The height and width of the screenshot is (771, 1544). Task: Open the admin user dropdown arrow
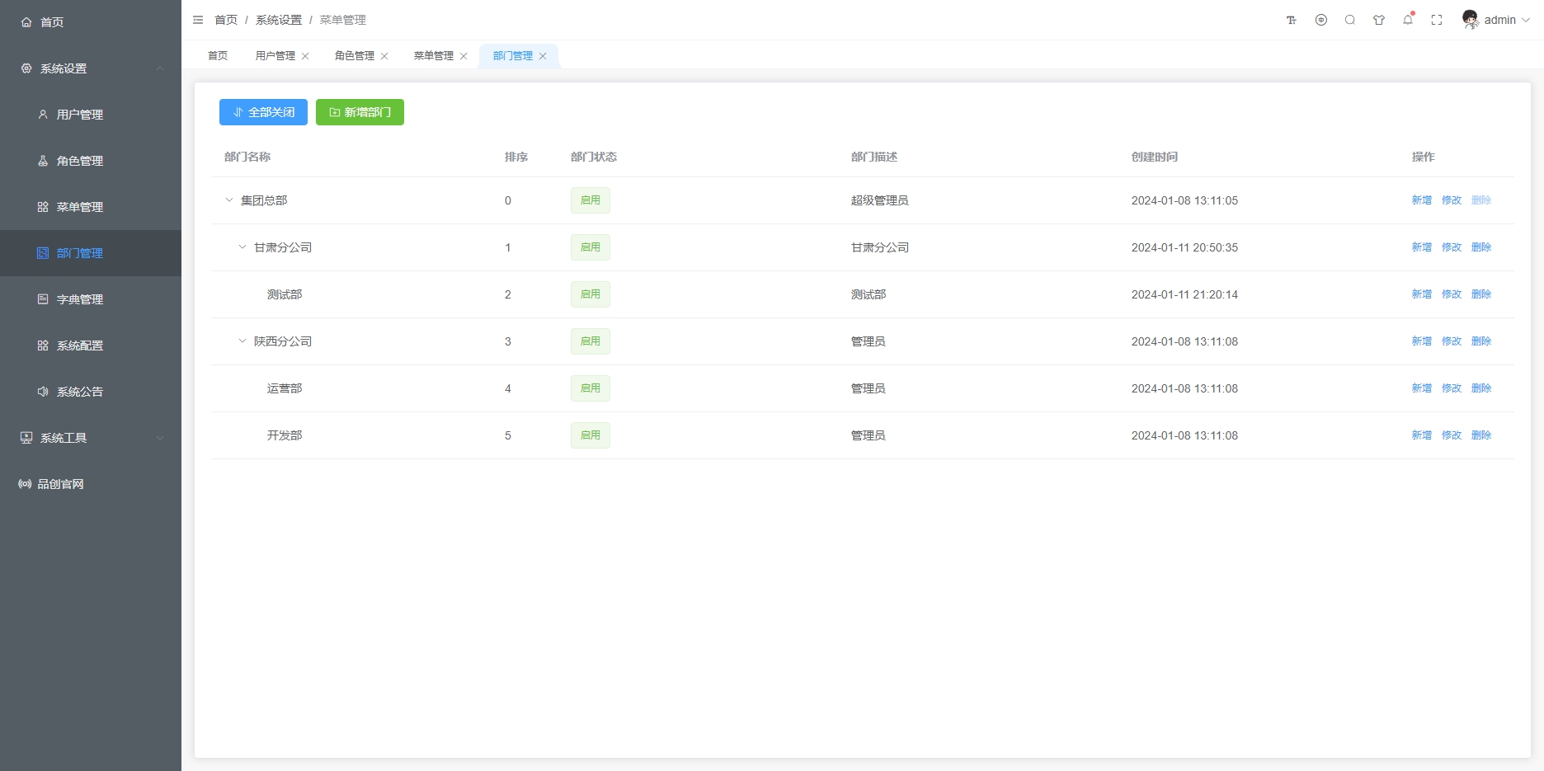(1526, 20)
